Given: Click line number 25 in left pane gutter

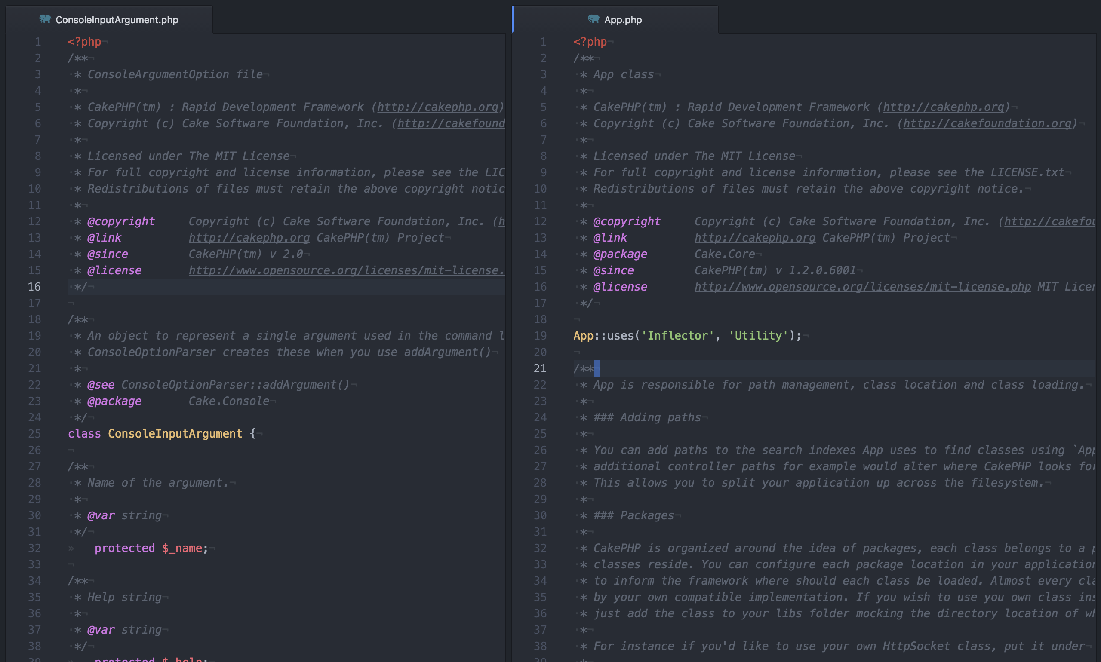Looking at the screenshot, I should coord(34,434).
